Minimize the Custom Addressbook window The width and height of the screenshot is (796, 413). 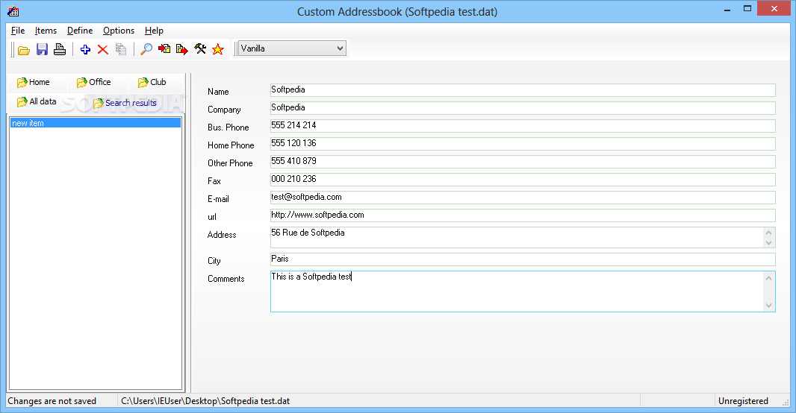coord(727,9)
